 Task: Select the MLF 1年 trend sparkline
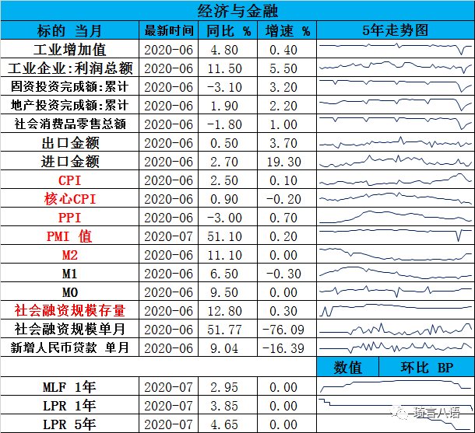click(x=396, y=386)
